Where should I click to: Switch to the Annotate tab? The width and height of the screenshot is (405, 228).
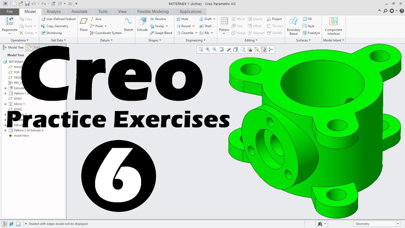tap(79, 11)
